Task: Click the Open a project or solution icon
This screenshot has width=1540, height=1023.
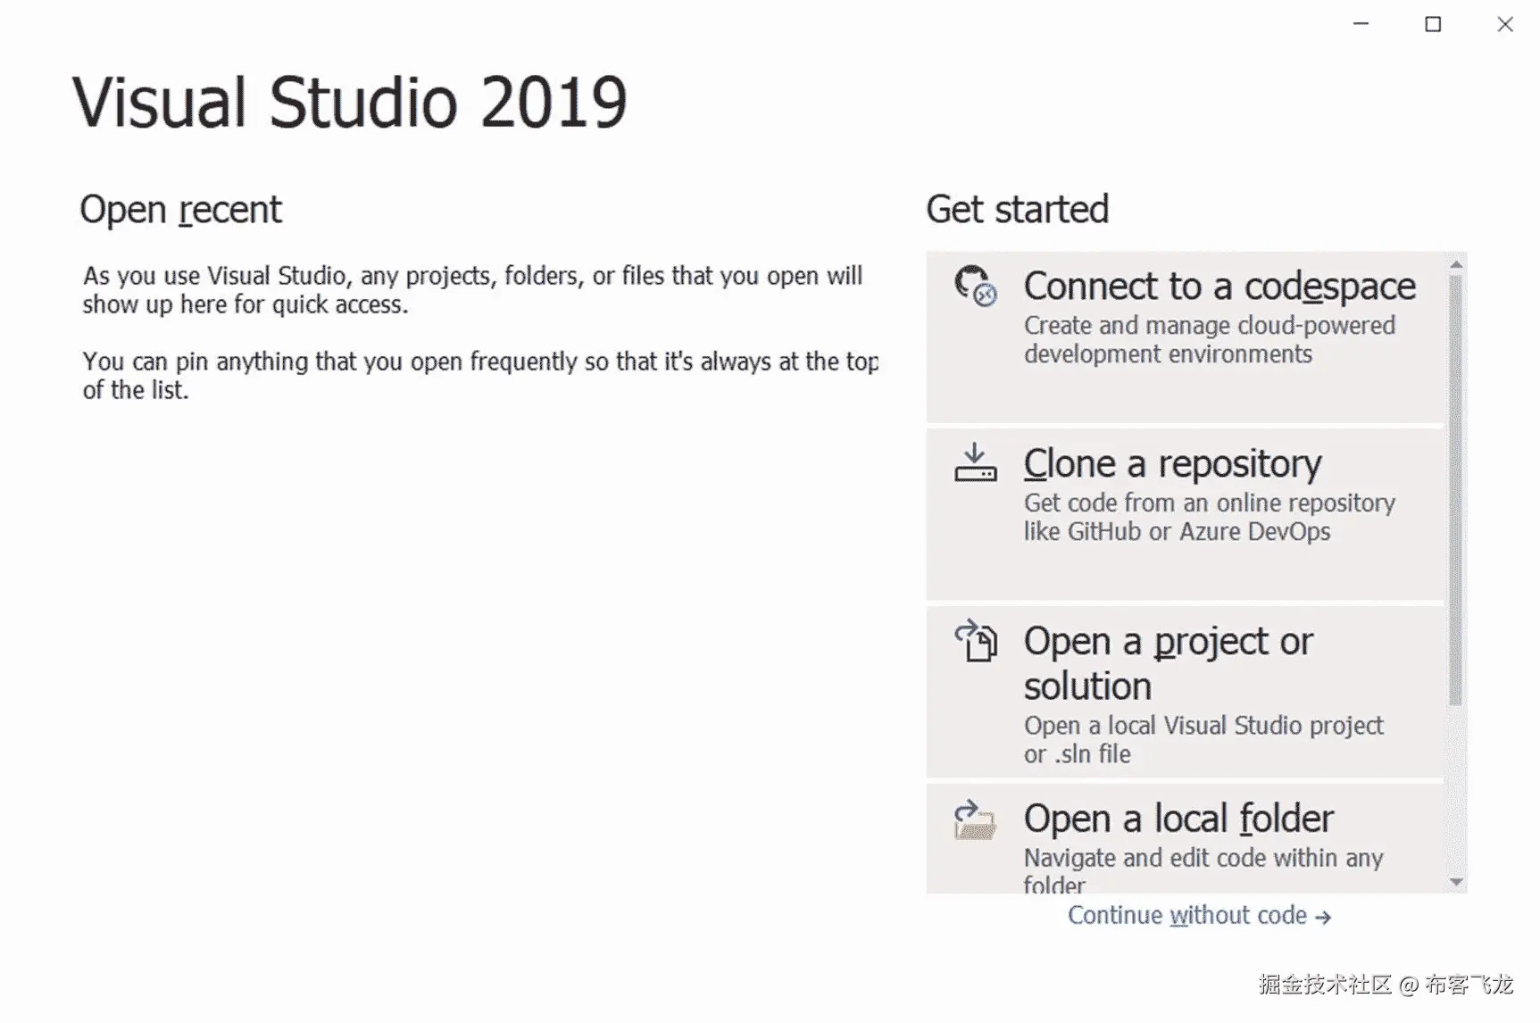Action: pos(976,641)
